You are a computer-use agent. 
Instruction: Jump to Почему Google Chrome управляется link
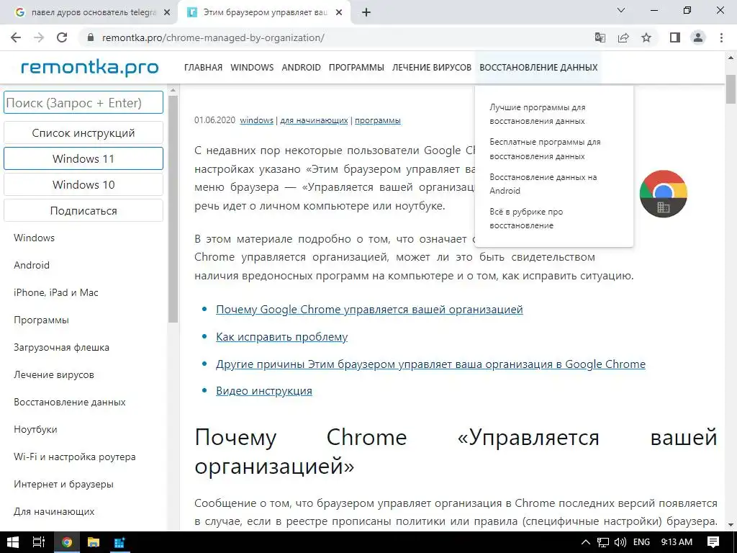(369, 310)
